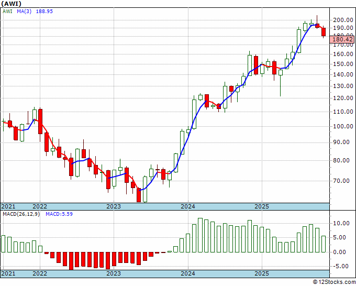Click the 140.00 price axis label

pyautogui.click(x=343, y=74)
